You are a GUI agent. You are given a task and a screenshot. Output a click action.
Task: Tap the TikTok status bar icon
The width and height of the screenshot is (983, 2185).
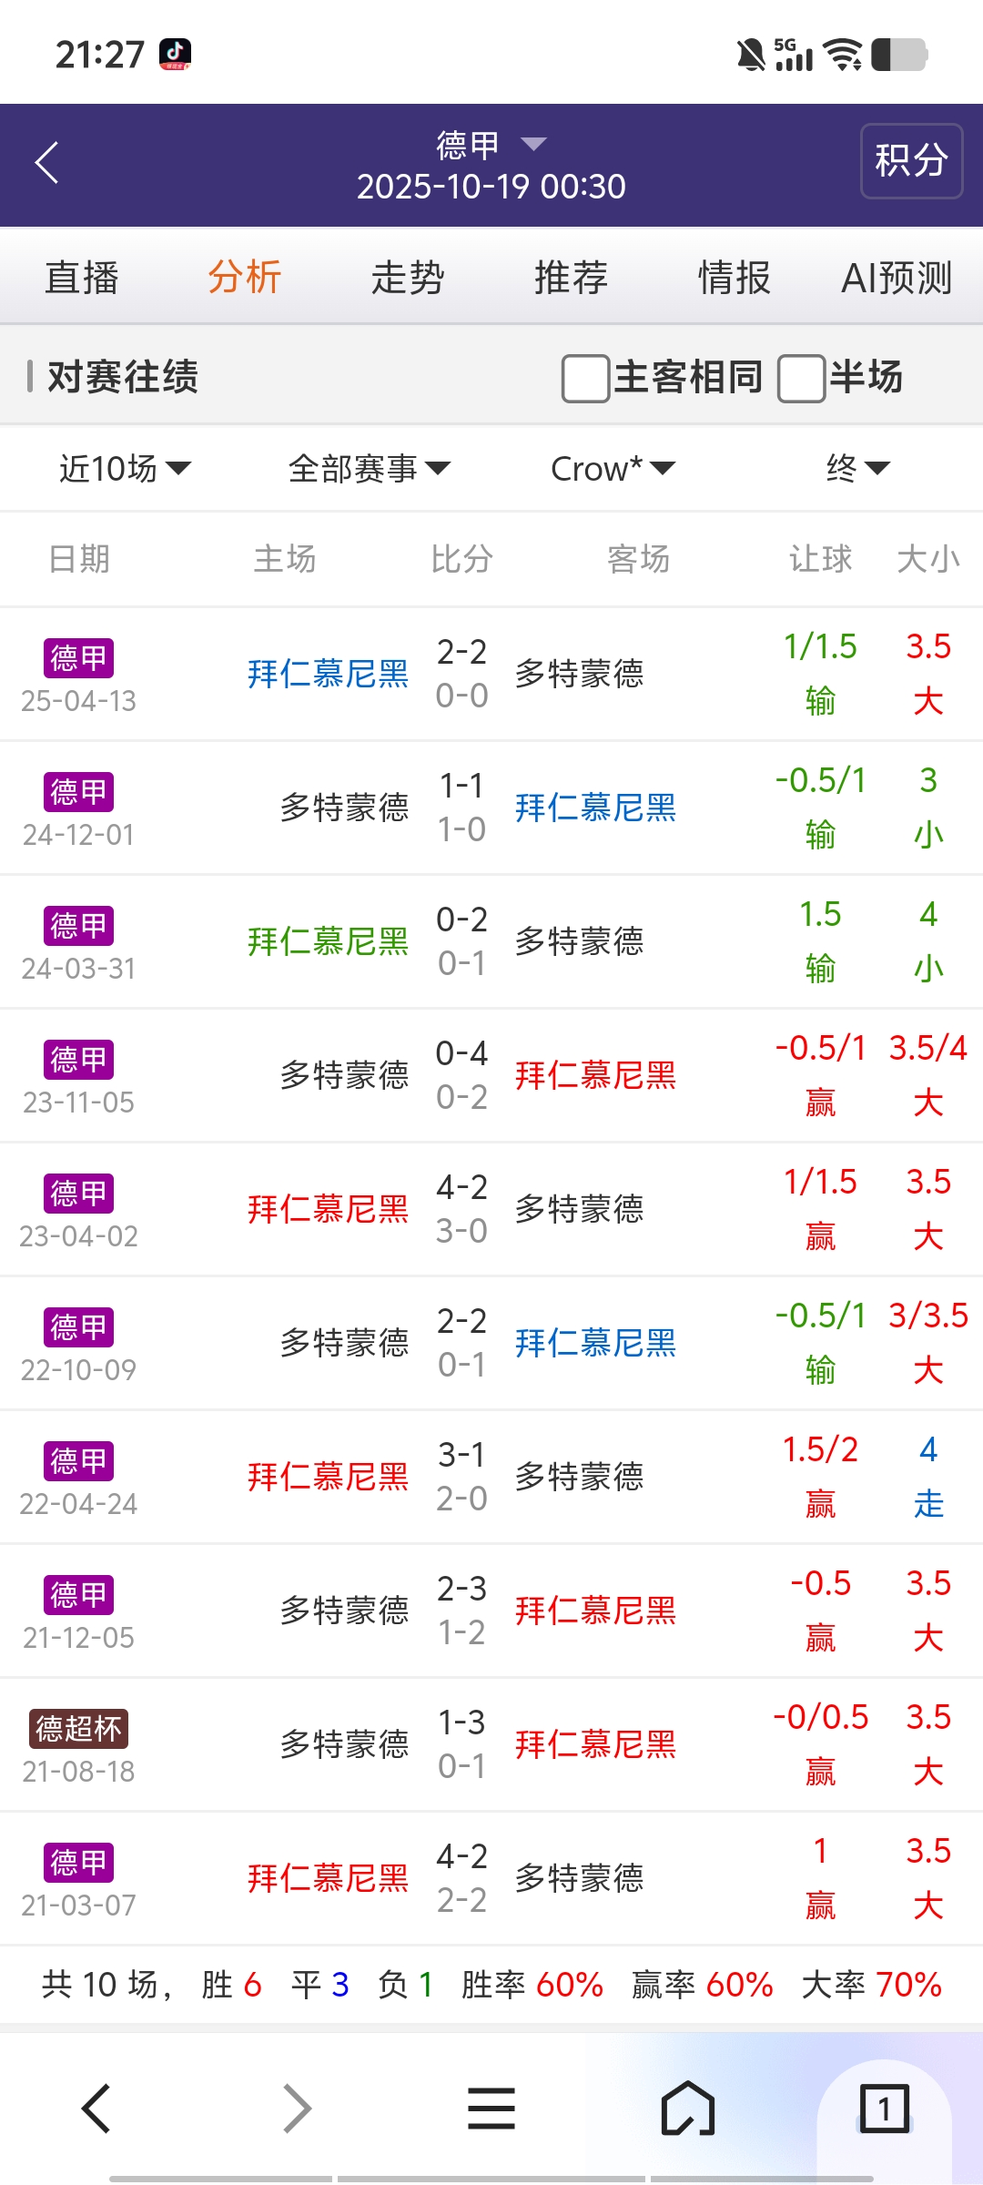(x=175, y=55)
